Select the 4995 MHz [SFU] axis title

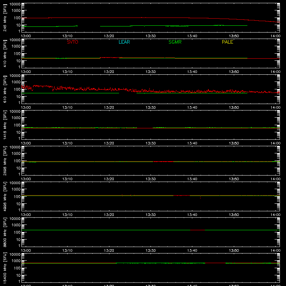[x=5, y=196]
